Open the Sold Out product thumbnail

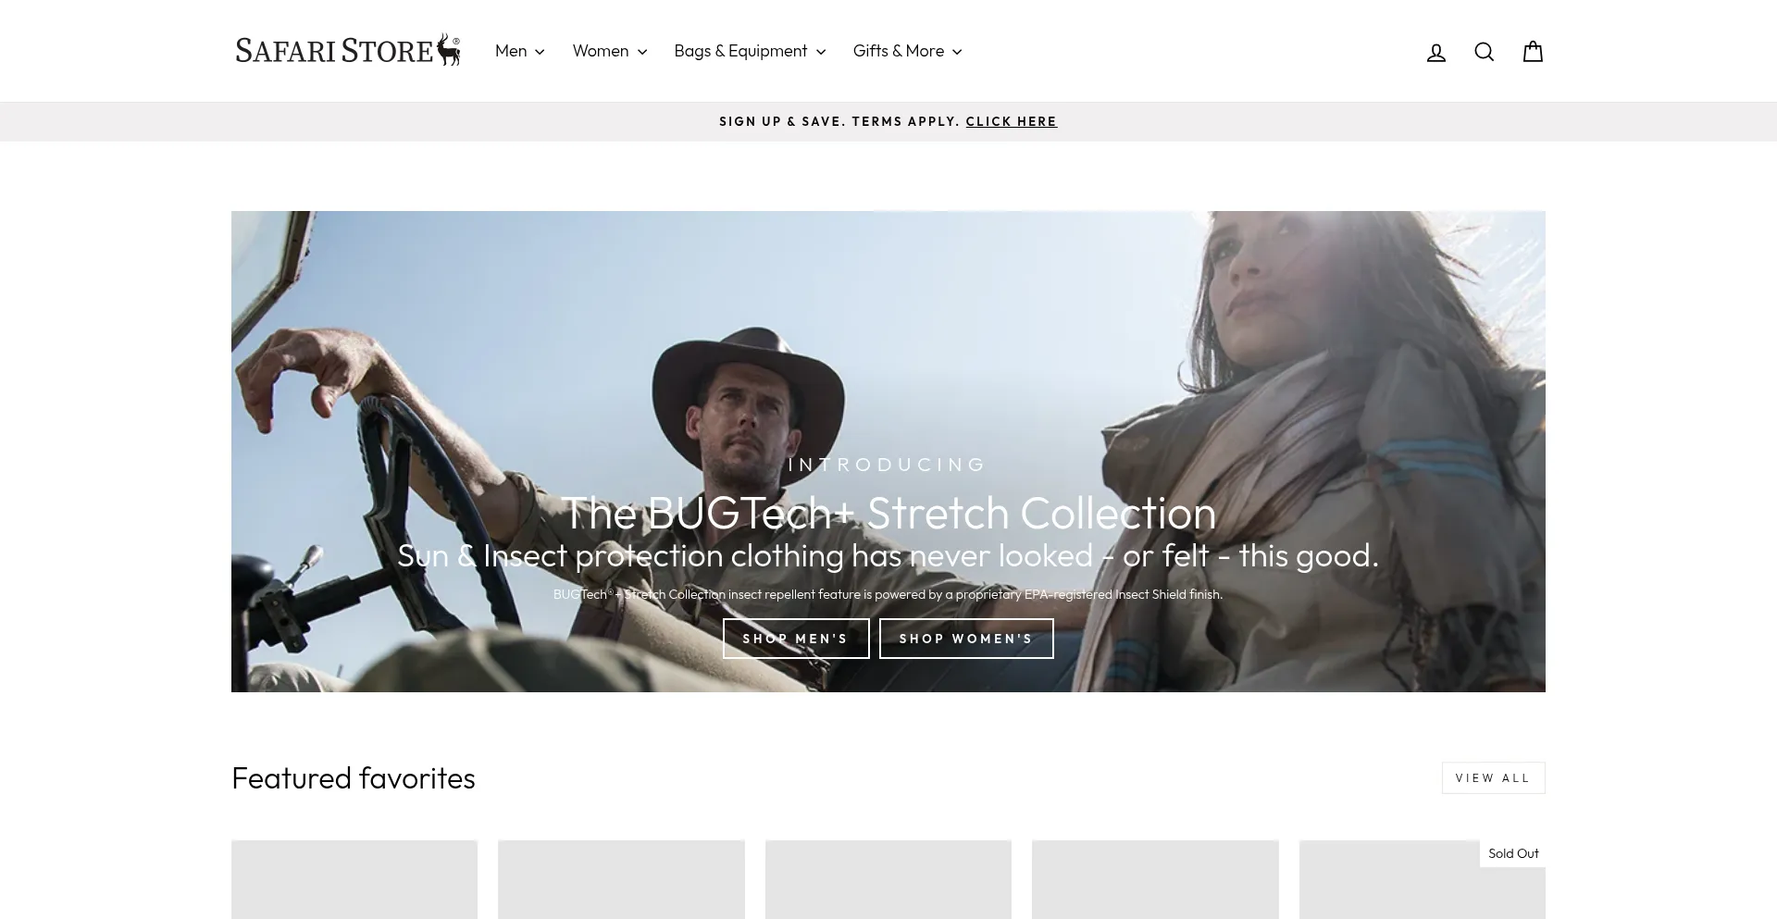point(1422,884)
